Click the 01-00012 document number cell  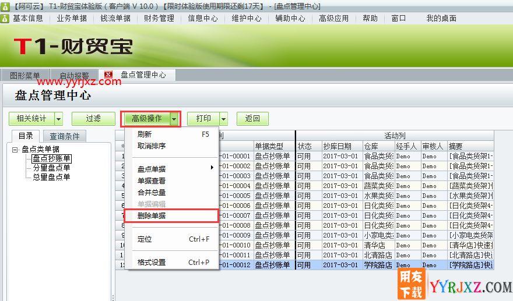pos(236,265)
